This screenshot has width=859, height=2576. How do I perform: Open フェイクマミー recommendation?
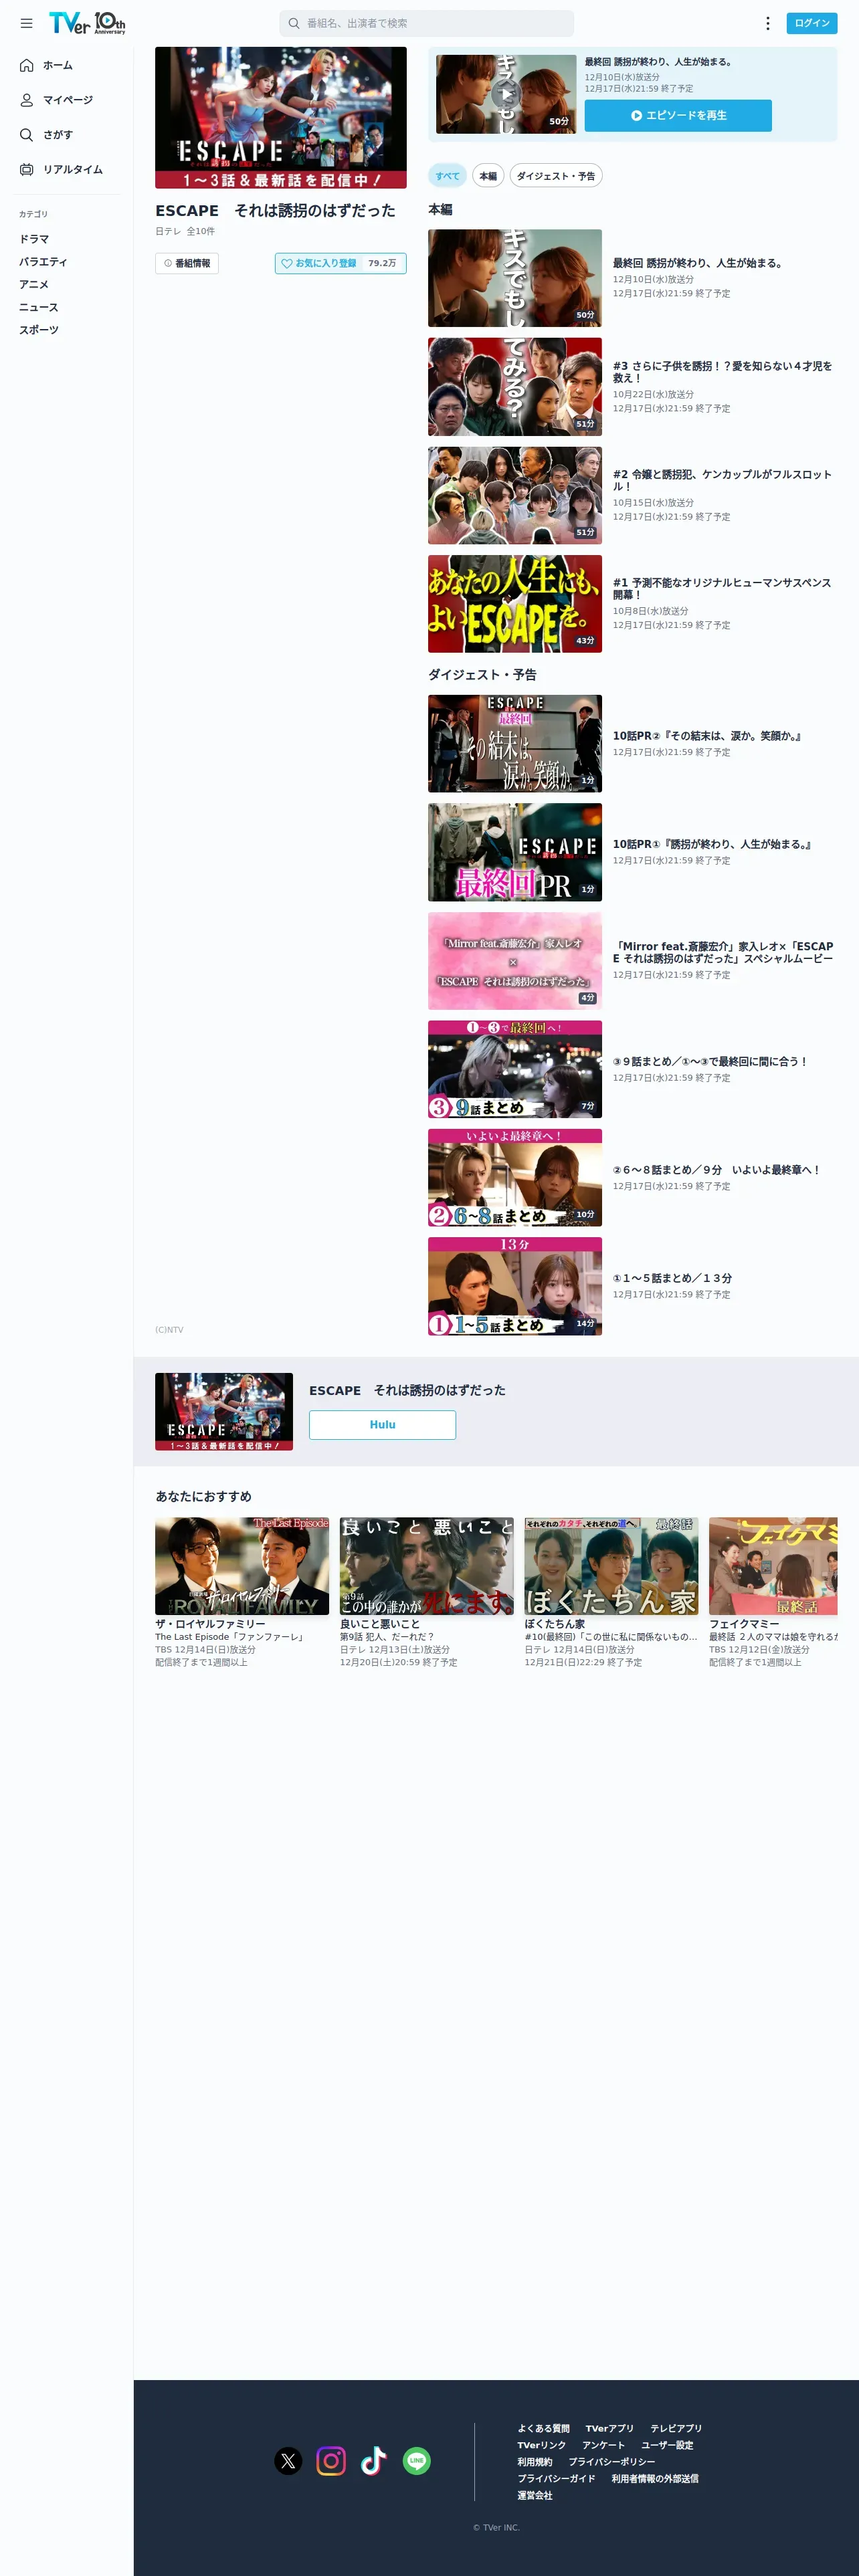(x=774, y=1592)
